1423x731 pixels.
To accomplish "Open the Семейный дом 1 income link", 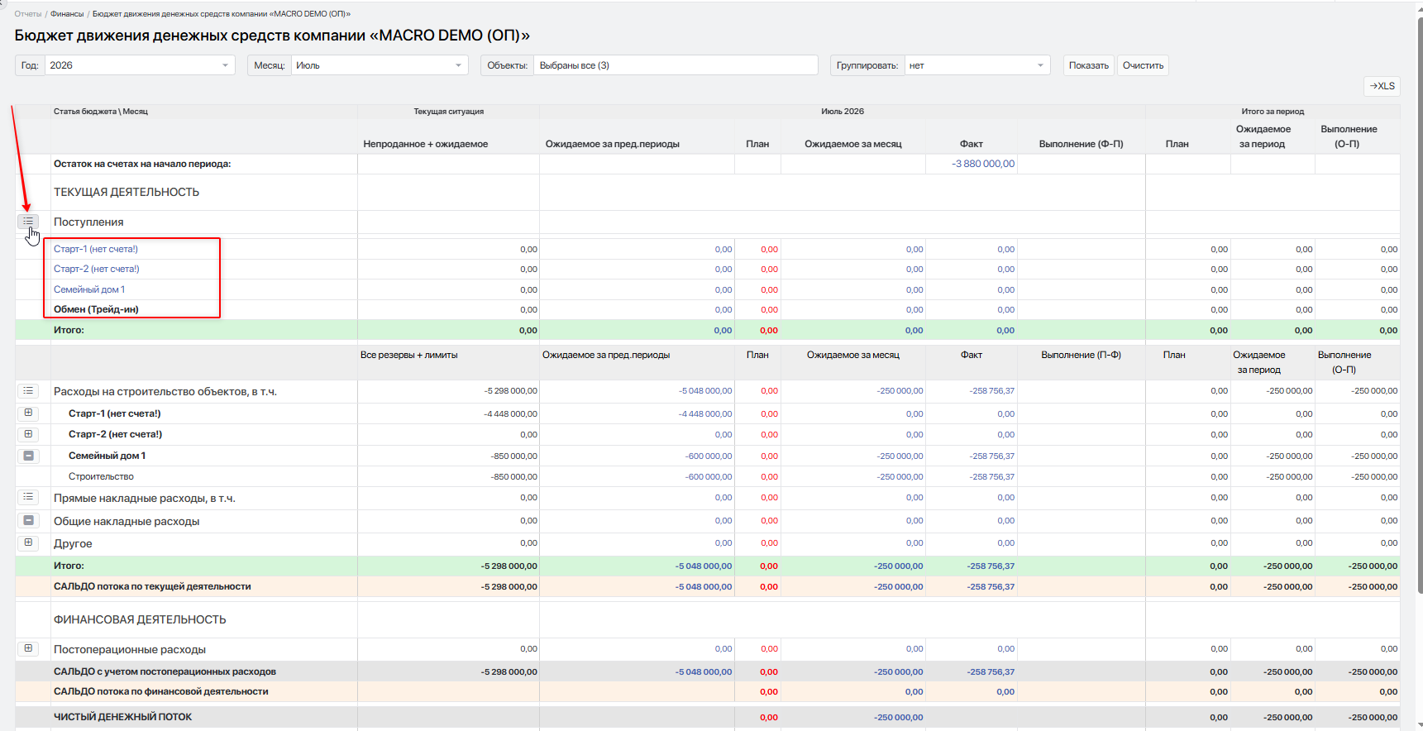I will (89, 289).
